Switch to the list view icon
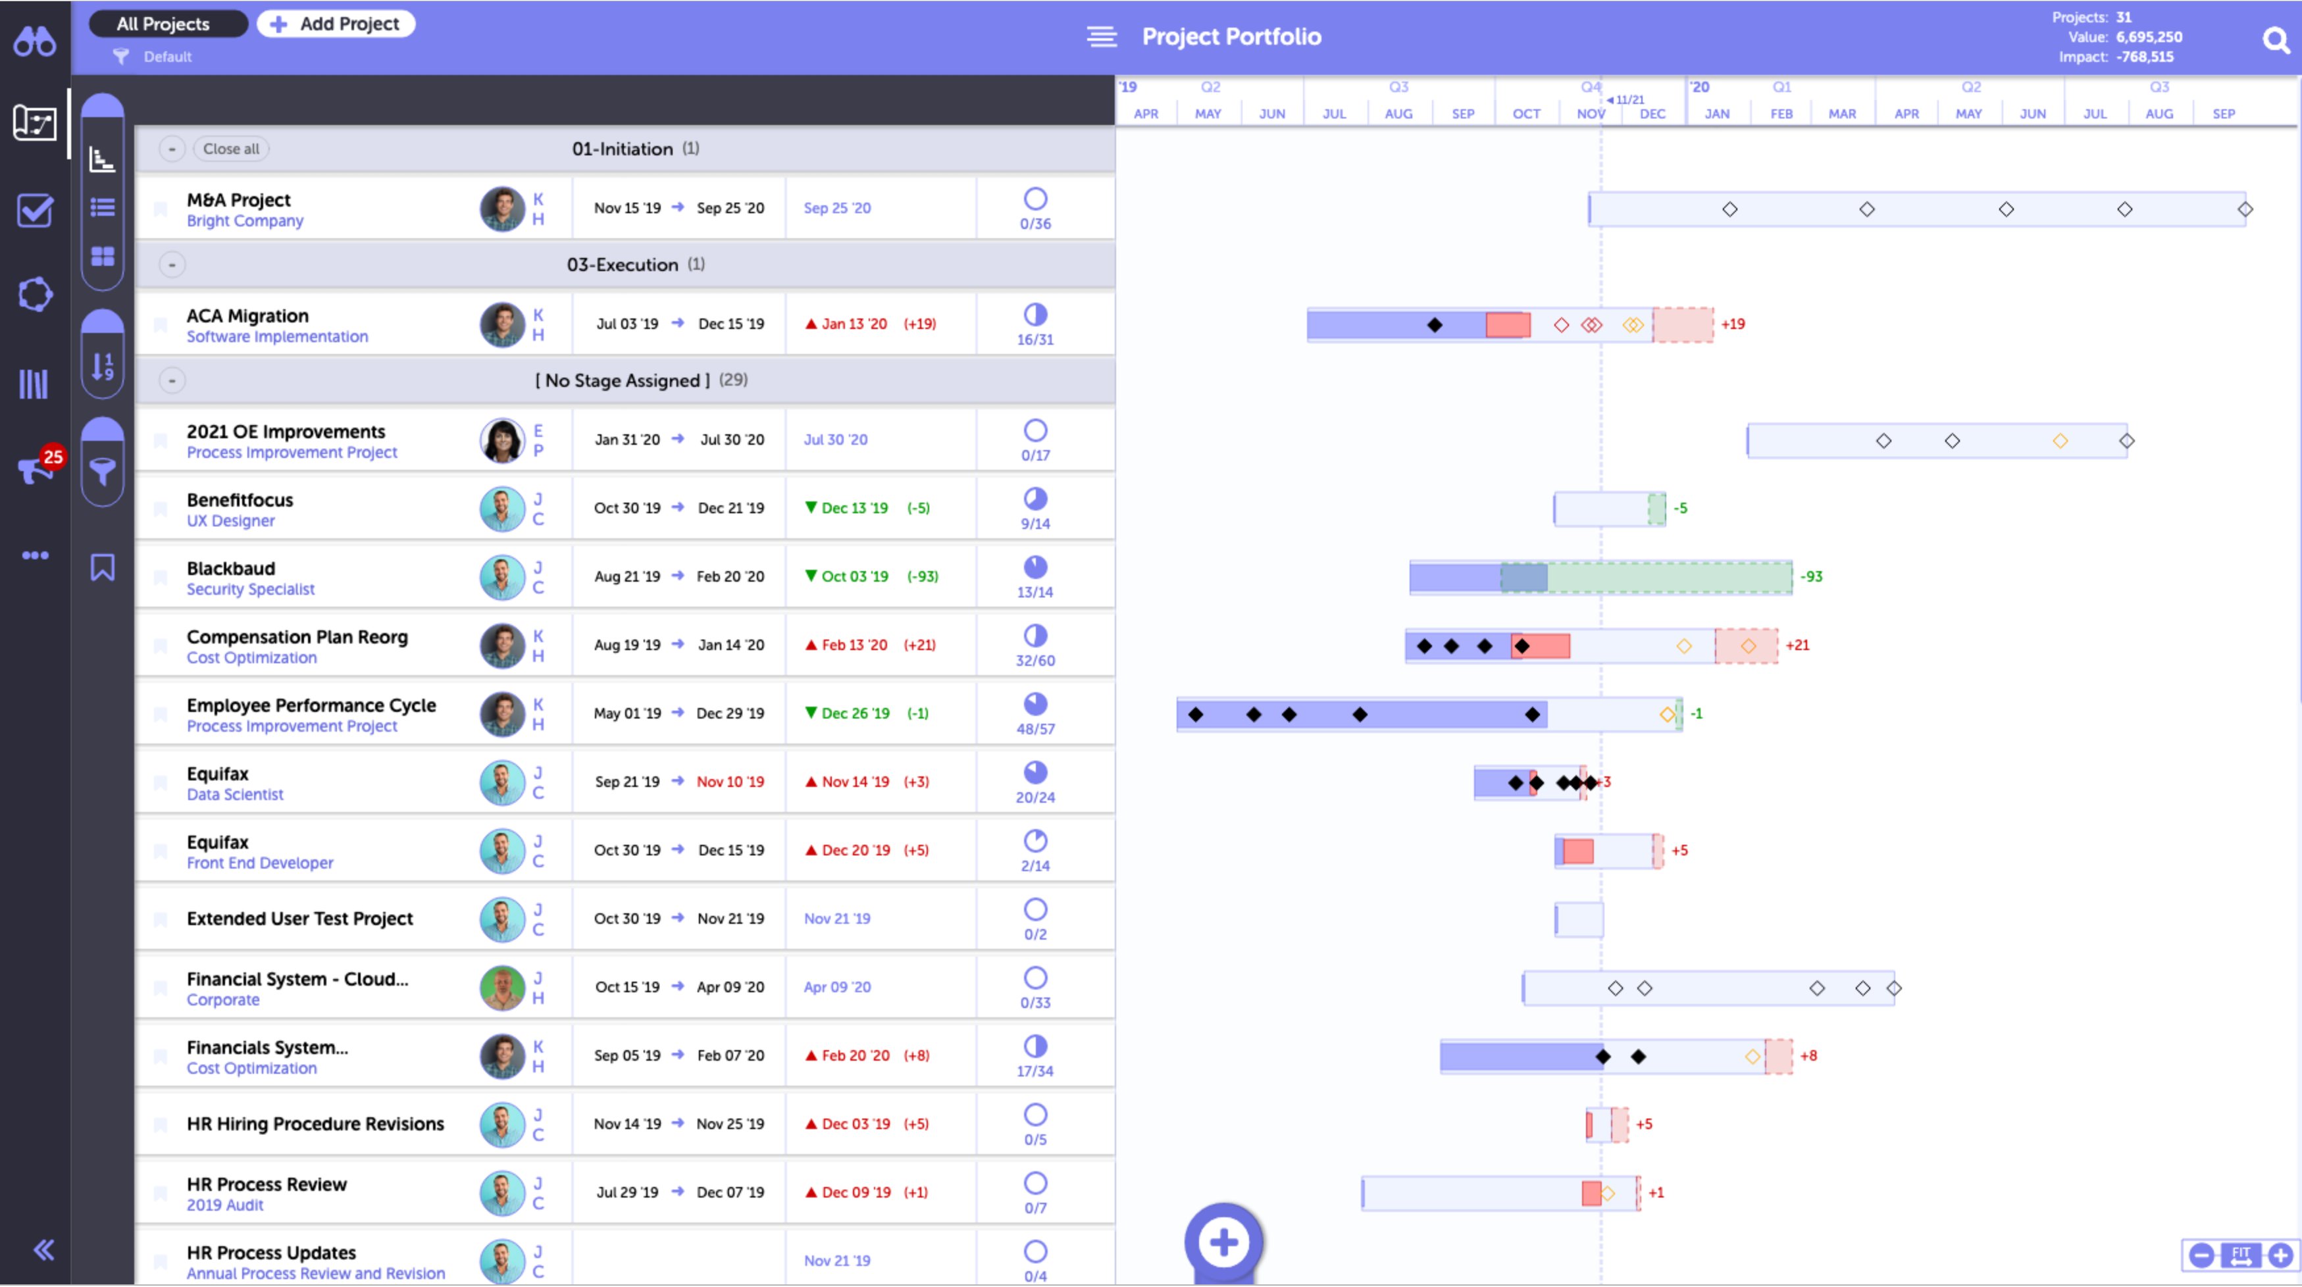Viewport: 2302px width, 1287px height. (x=103, y=207)
